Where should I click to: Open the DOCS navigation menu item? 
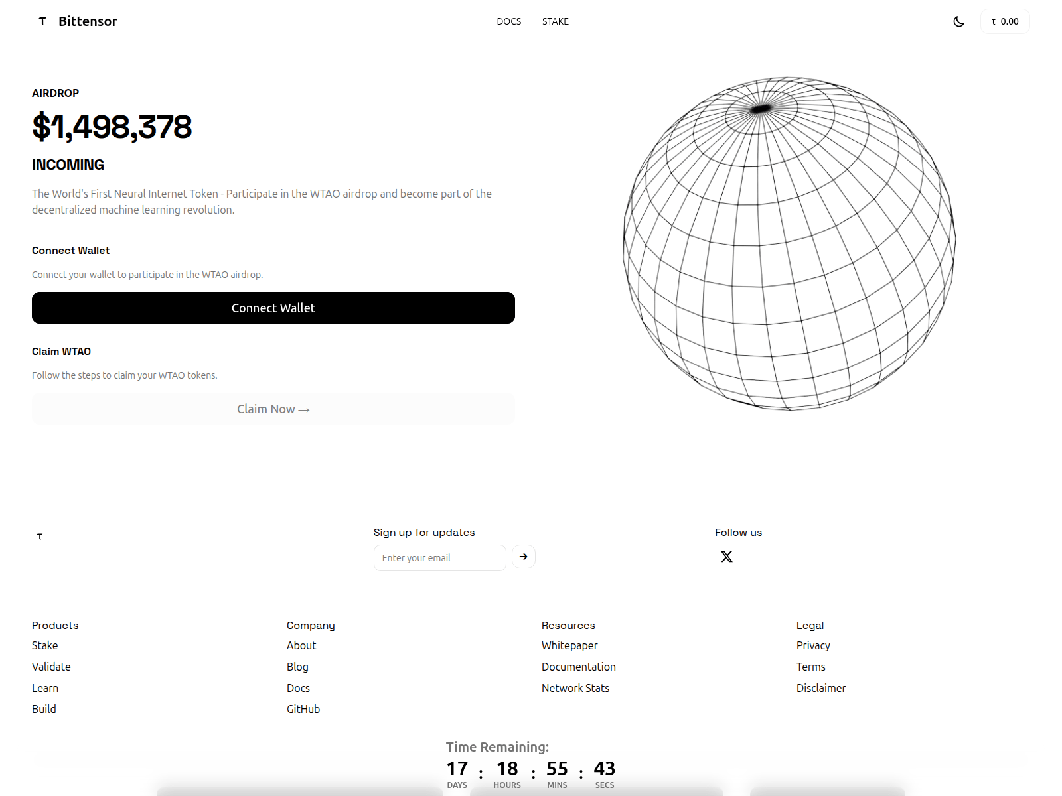(508, 21)
